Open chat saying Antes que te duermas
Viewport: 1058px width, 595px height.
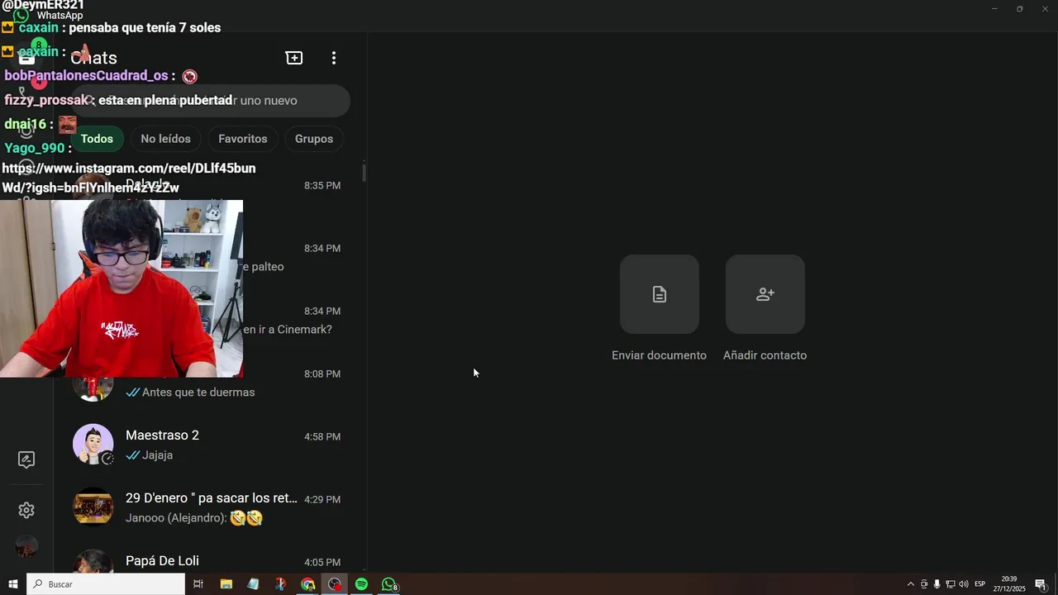211,382
